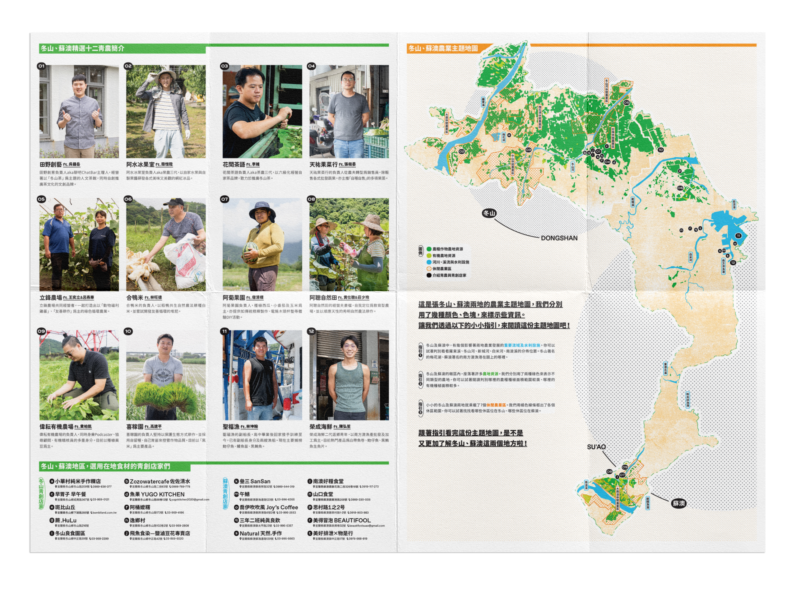Click the green 農糧作物農地資源 legend dot
This screenshot has height=597, width=796.
coord(429,249)
